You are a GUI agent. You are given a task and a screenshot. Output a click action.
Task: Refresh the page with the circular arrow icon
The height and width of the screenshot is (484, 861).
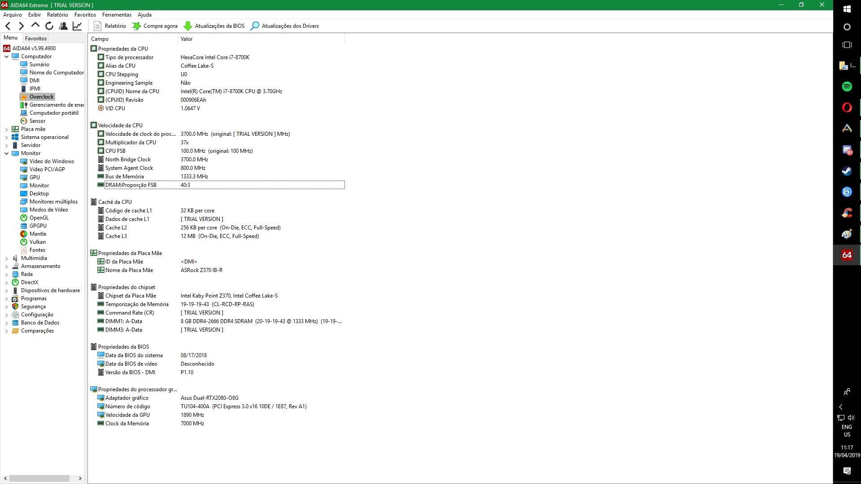click(49, 26)
